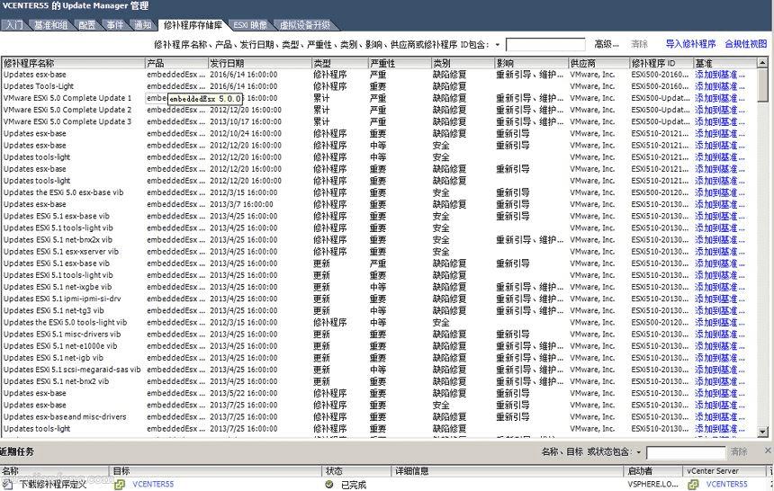The width and height of the screenshot is (774, 491).
Task: Open the 虚拟设备升级 tab
Action: point(304,24)
